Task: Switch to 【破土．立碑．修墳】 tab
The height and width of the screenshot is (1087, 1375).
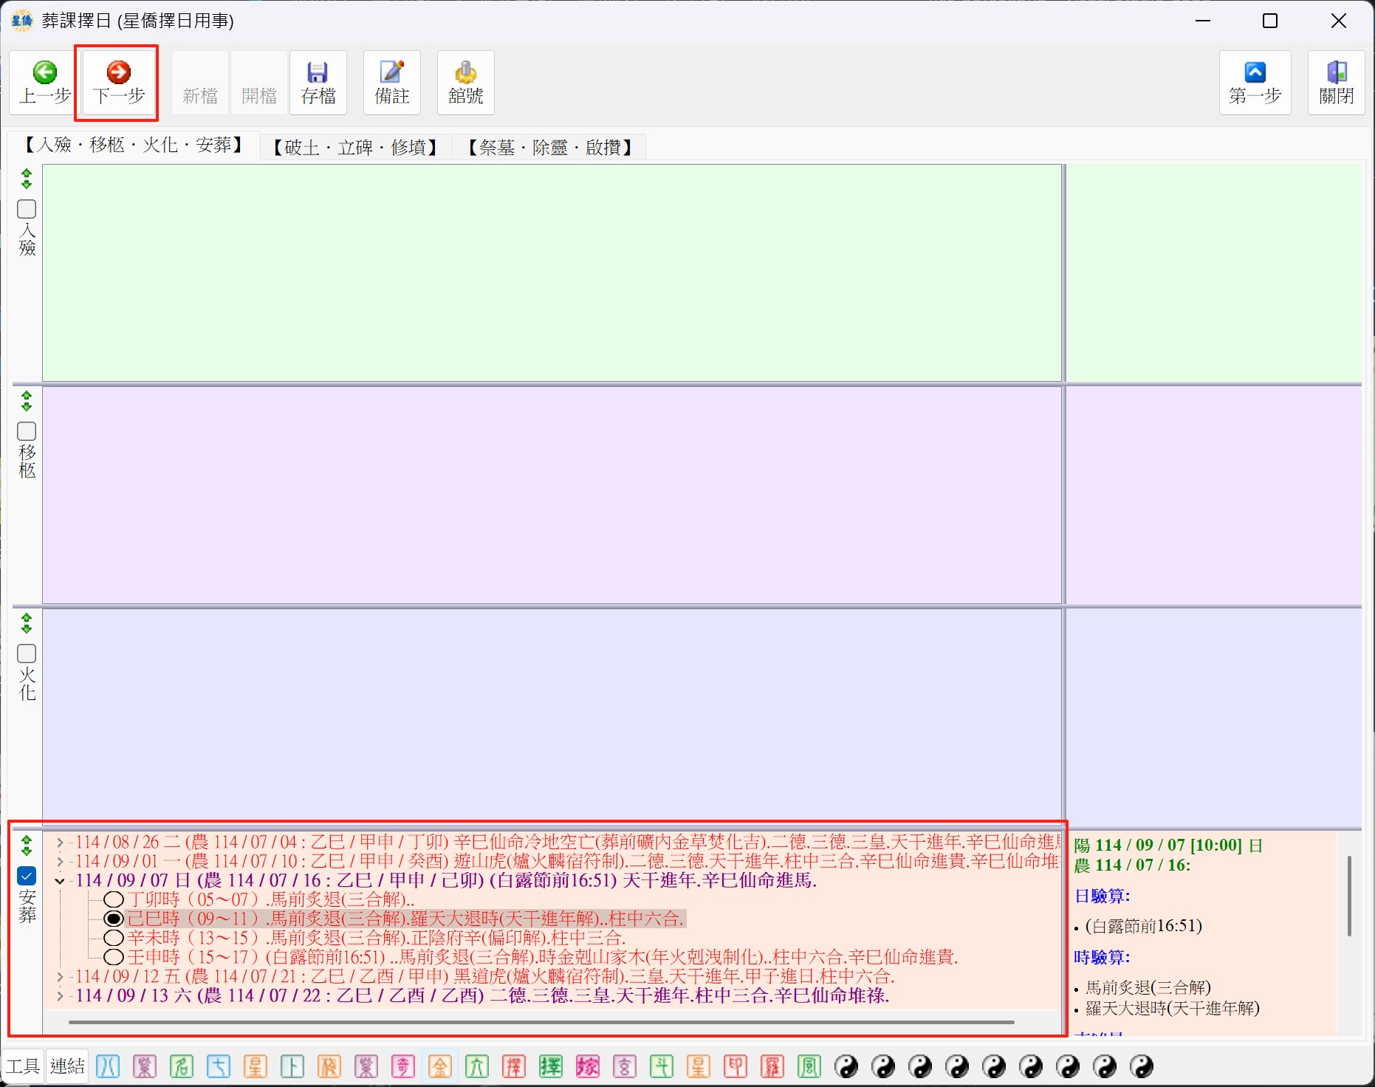Action: pyautogui.click(x=355, y=147)
